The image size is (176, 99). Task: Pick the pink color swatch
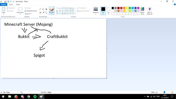click(121, 11)
